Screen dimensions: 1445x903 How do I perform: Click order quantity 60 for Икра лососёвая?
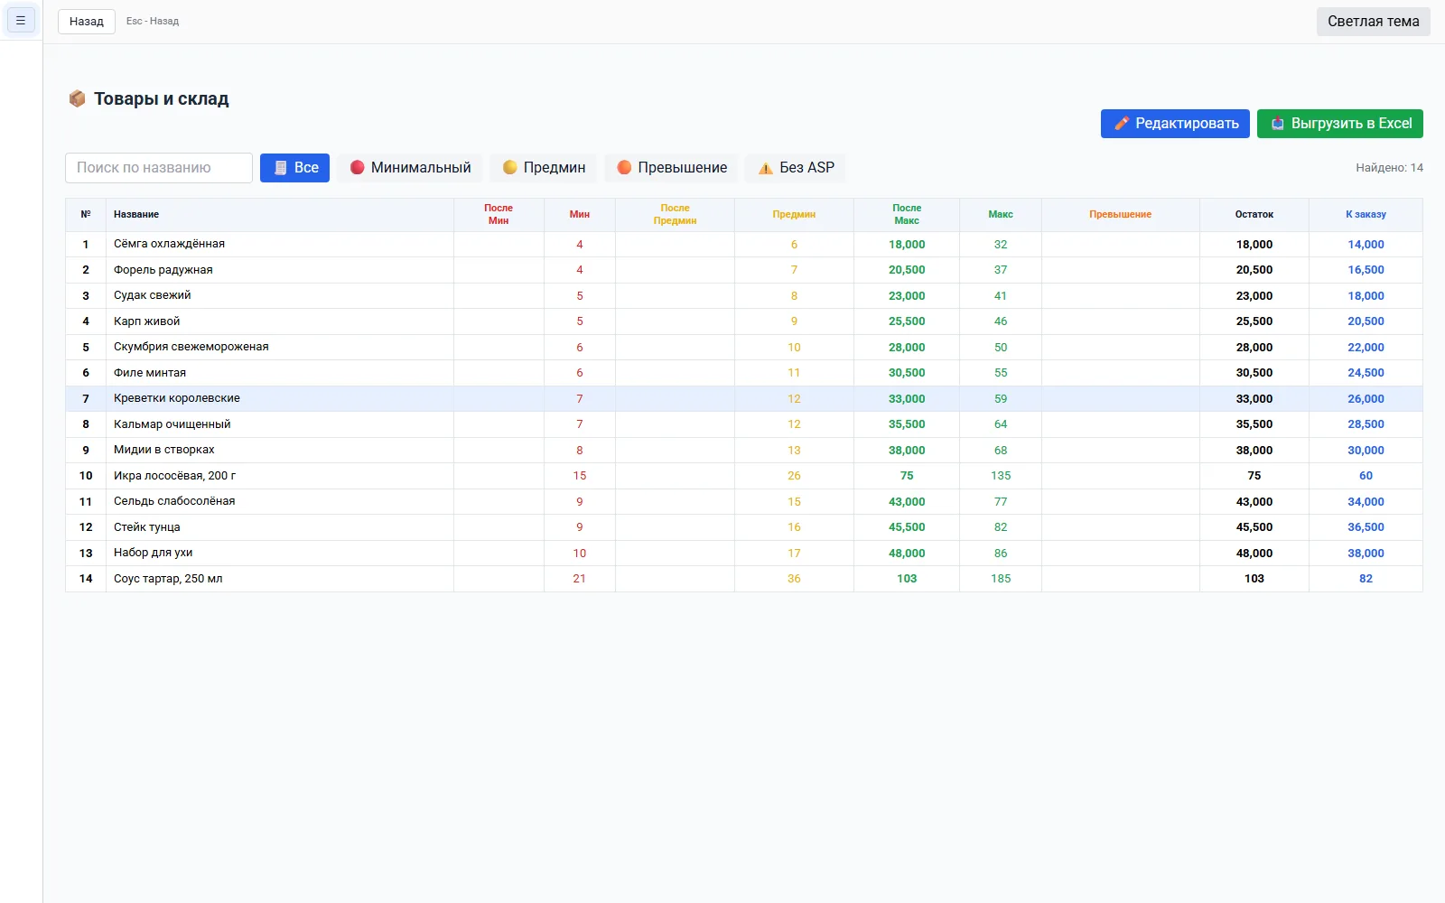click(1366, 476)
